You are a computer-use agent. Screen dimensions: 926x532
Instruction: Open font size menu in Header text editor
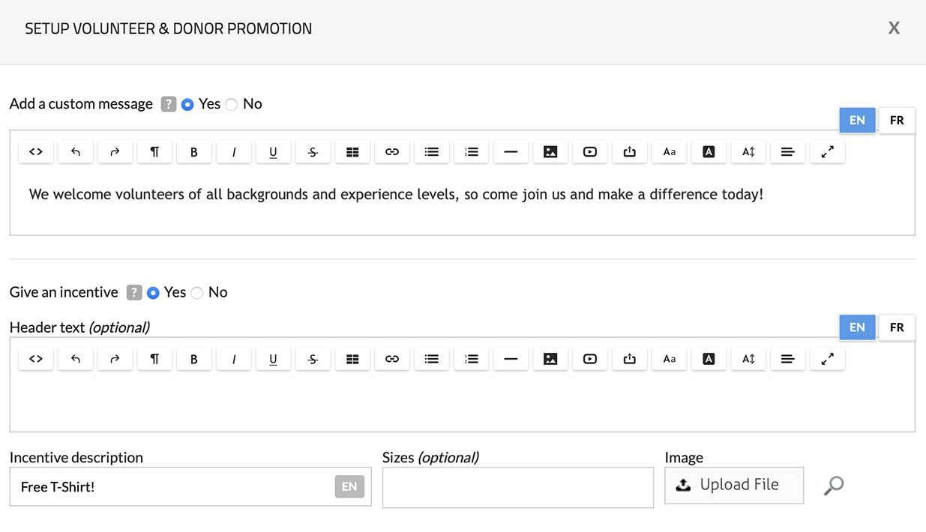tap(670, 360)
